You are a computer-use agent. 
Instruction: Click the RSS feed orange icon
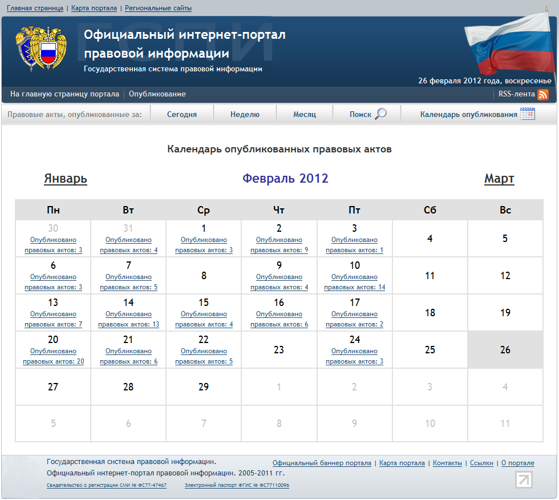coord(543,95)
